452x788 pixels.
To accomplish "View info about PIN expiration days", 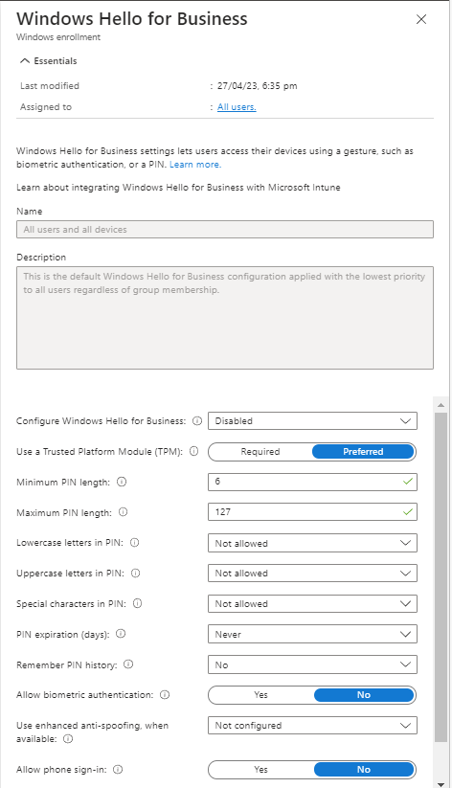I will [x=121, y=634].
